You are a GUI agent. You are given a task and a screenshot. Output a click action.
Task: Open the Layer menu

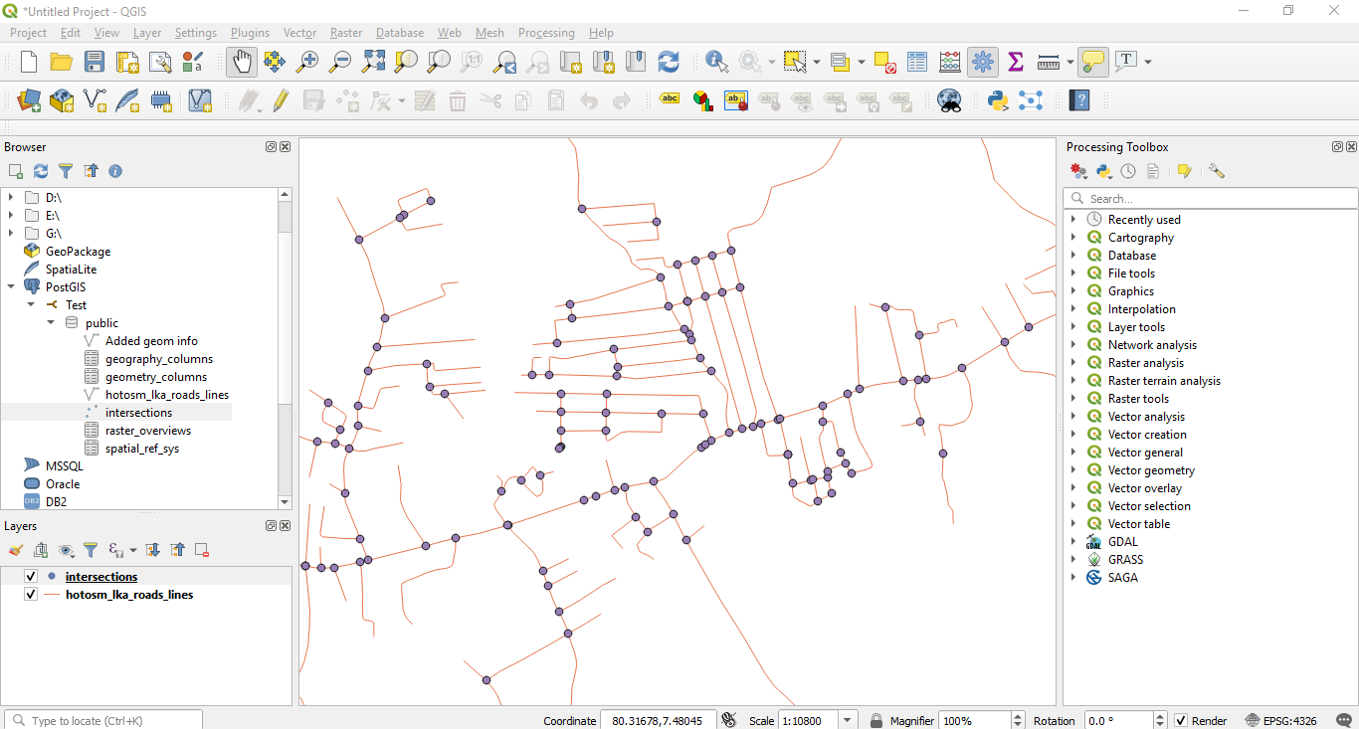pyautogui.click(x=147, y=33)
